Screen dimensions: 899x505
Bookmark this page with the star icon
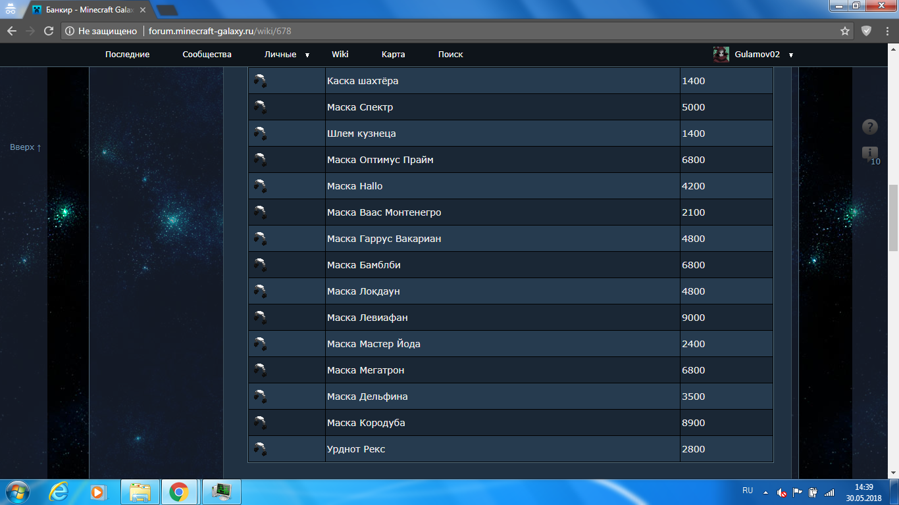pyautogui.click(x=845, y=31)
